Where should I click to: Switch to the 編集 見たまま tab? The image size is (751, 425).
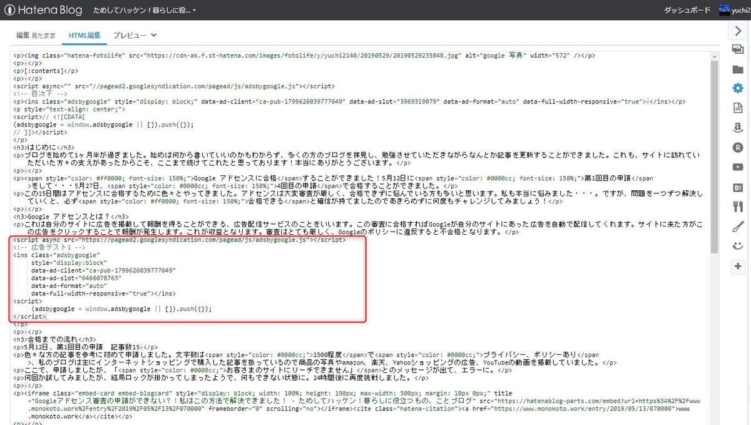pyautogui.click(x=36, y=35)
